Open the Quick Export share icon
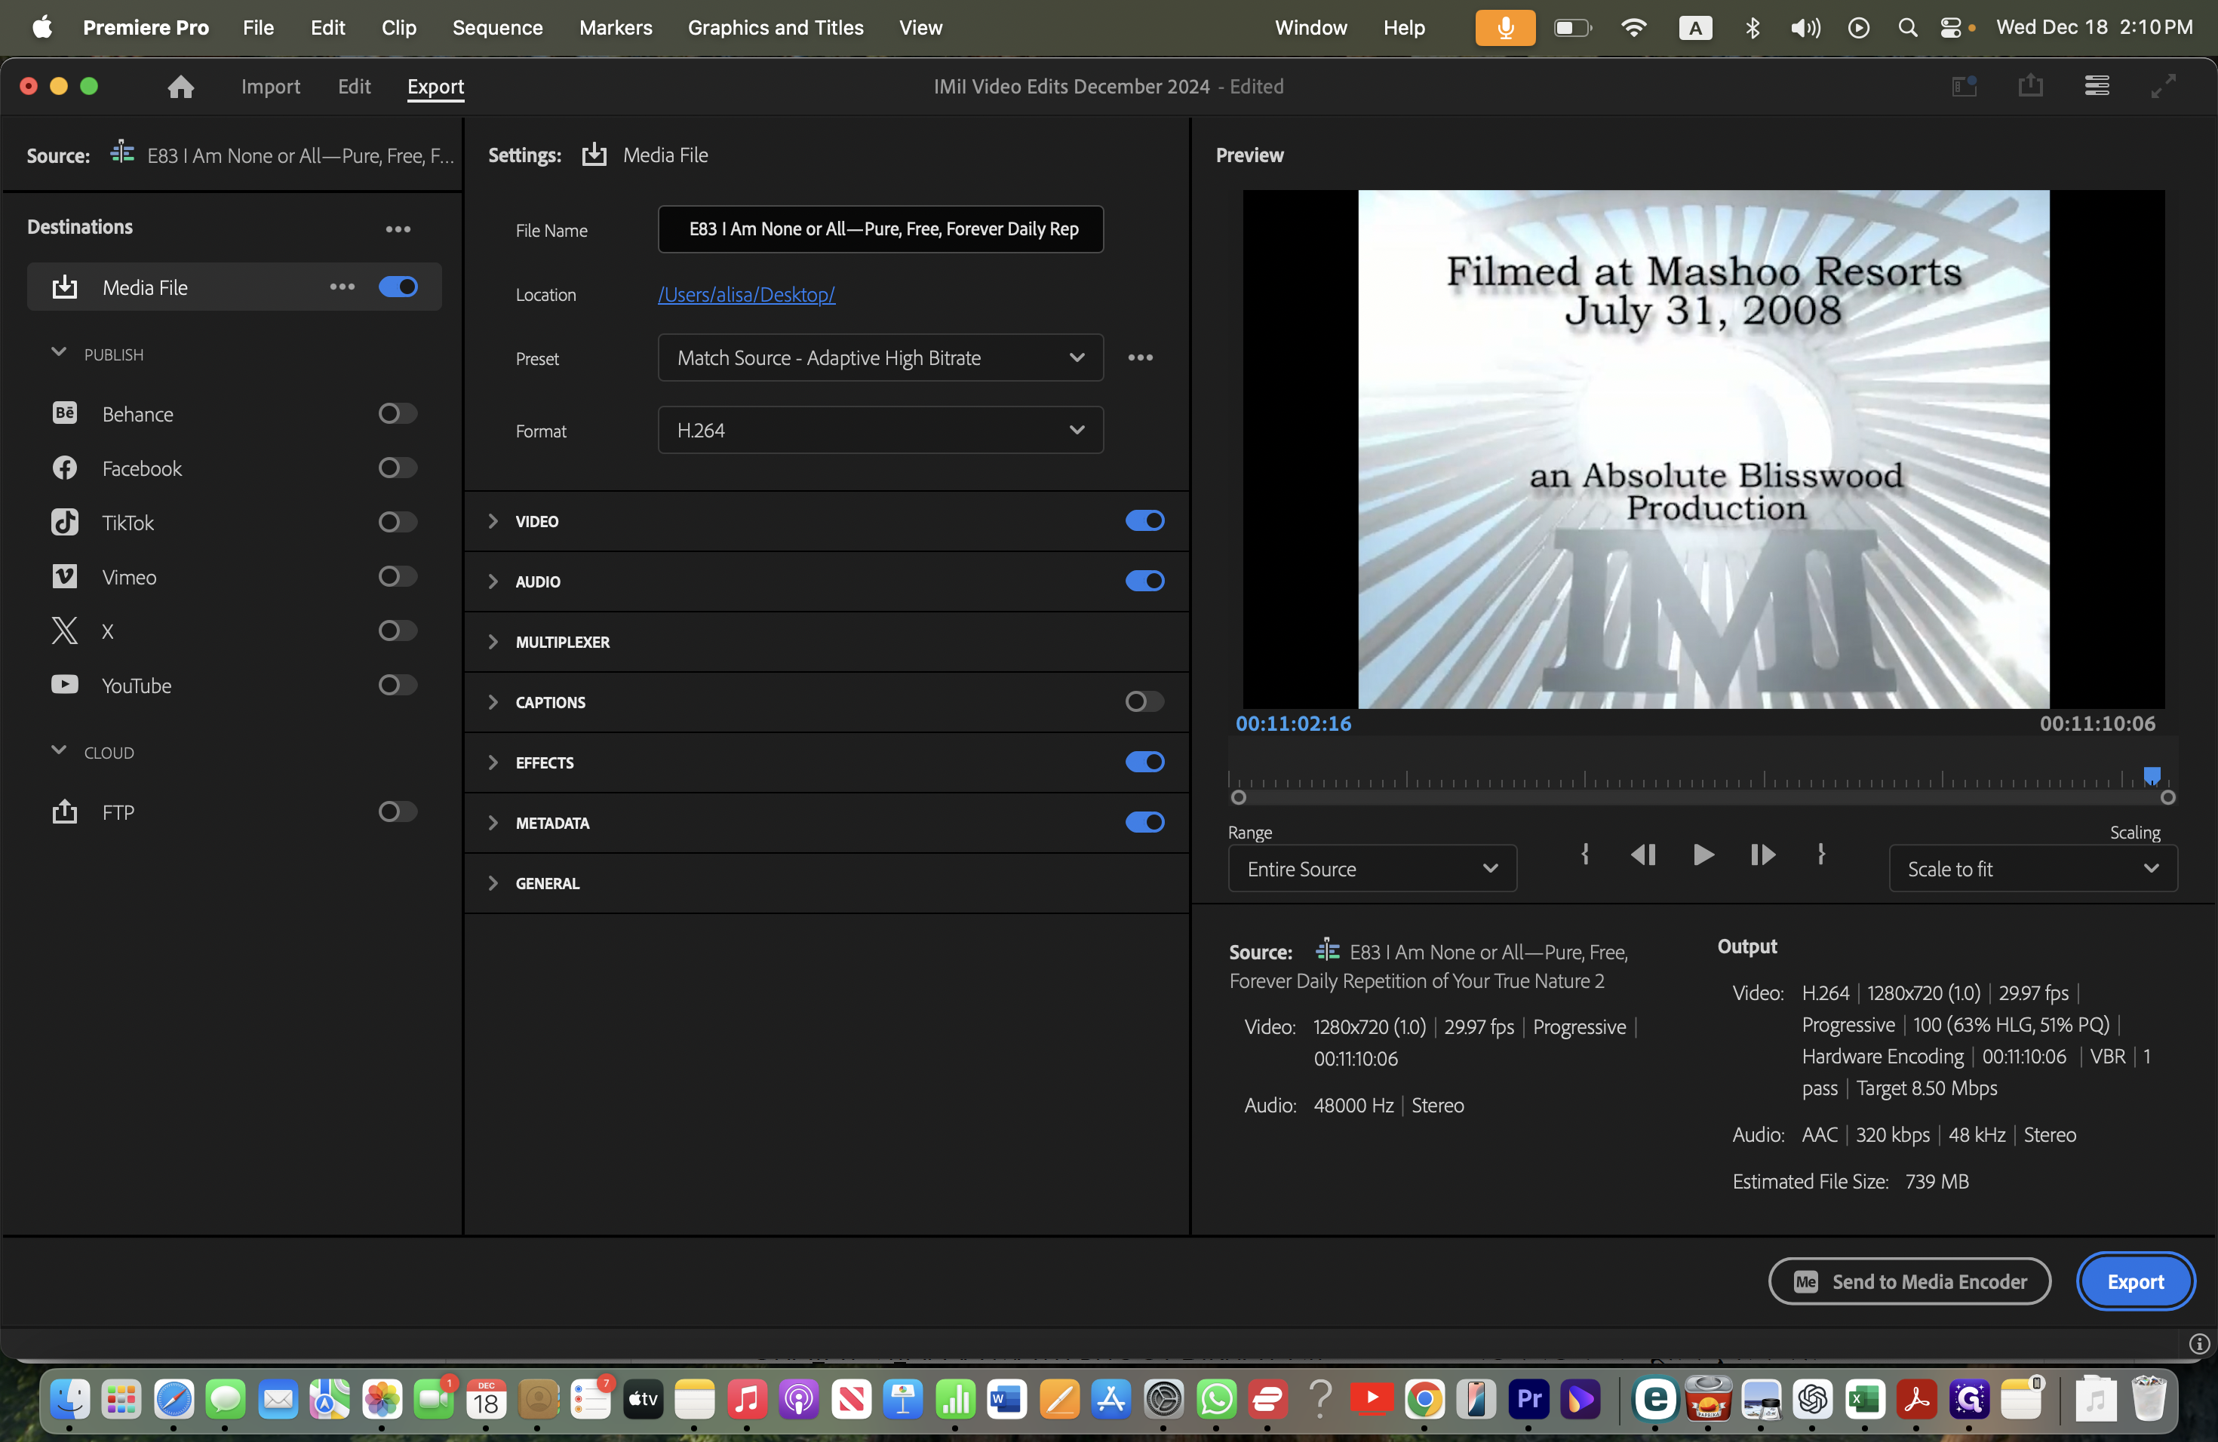This screenshot has width=2218, height=1442. tap(2031, 86)
